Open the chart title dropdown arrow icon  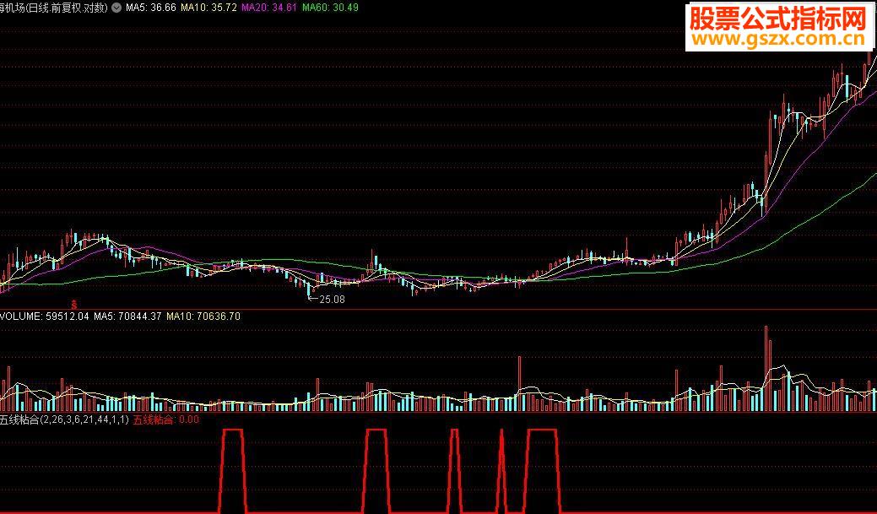[116, 8]
